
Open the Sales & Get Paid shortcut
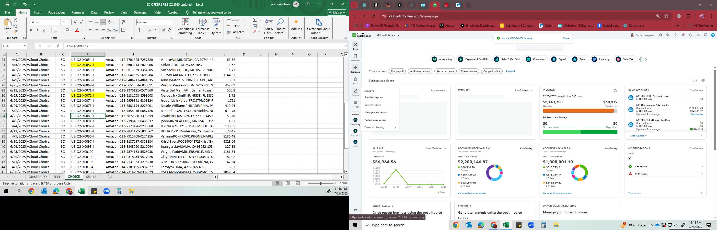(507, 59)
